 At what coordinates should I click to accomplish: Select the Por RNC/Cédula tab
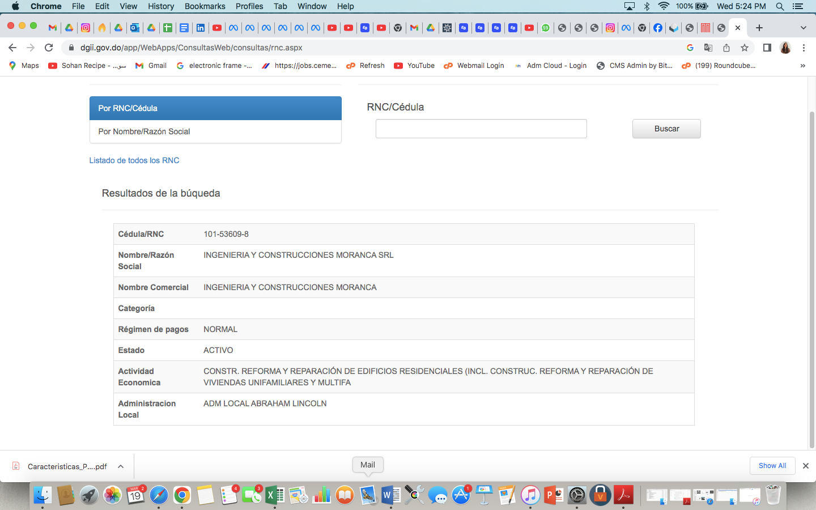click(215, 108)
